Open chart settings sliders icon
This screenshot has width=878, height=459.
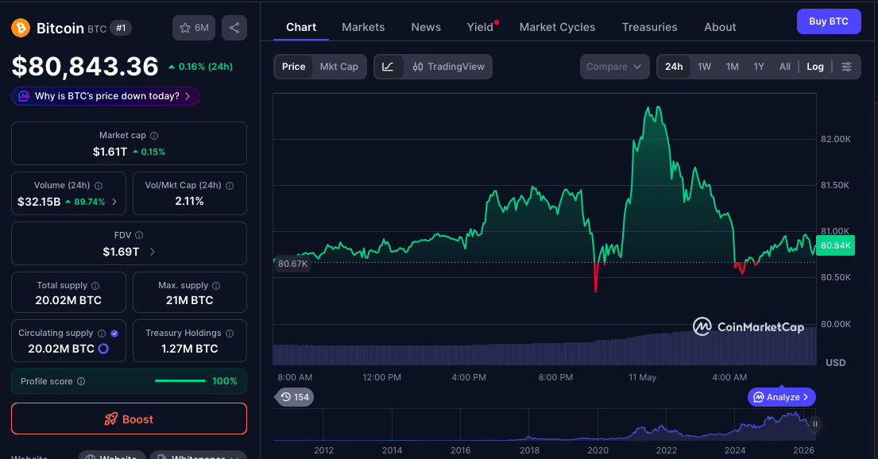847,67
